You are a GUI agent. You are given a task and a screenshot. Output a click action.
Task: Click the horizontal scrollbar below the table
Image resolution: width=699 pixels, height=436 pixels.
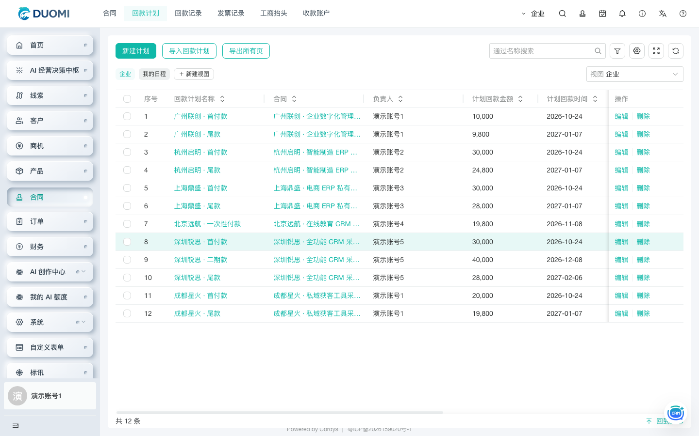(x=280, y=412)
